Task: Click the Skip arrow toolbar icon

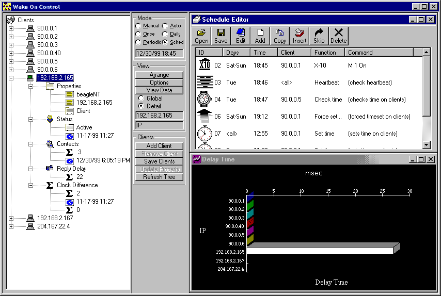Action: tap(319, 36)
